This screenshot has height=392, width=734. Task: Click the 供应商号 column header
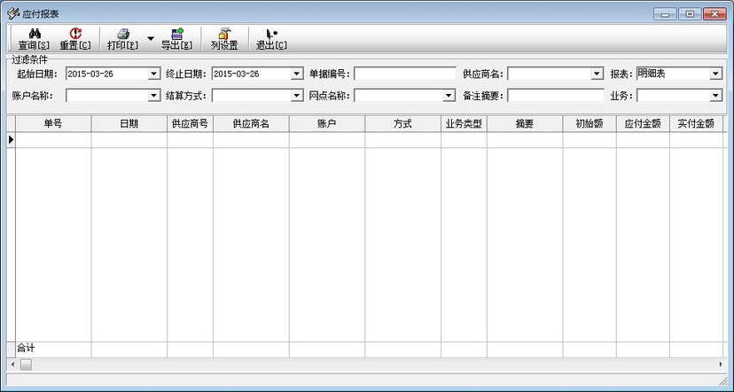pyautogui.click(x=190, y=124)
